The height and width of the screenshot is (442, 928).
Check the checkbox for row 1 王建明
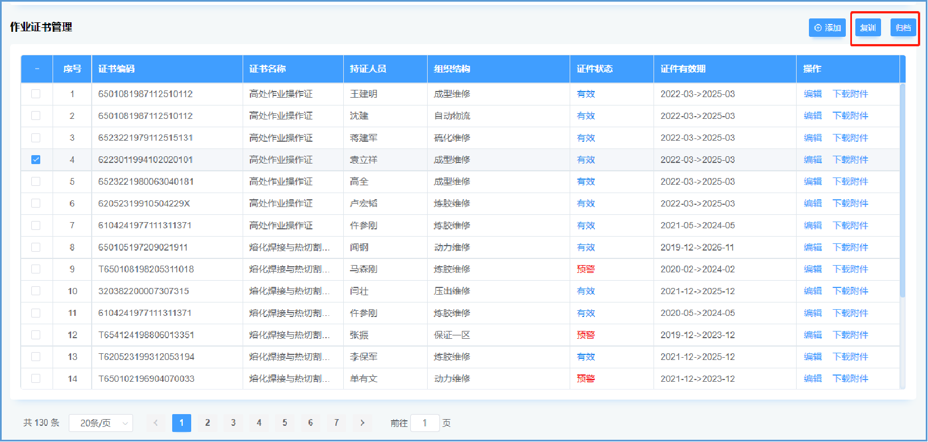point(36,94)
